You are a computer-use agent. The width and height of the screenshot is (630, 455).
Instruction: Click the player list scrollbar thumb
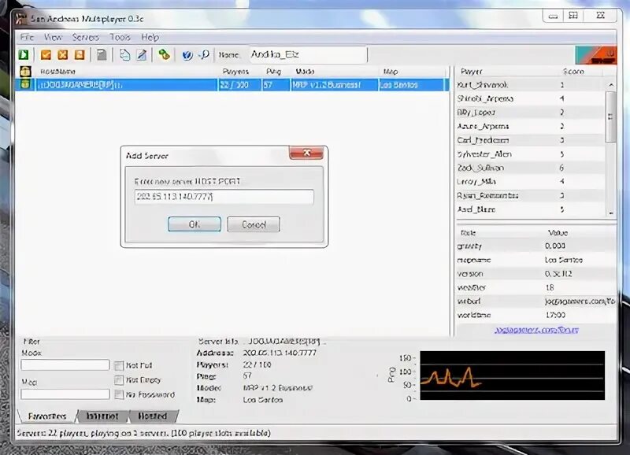[611, 117]
